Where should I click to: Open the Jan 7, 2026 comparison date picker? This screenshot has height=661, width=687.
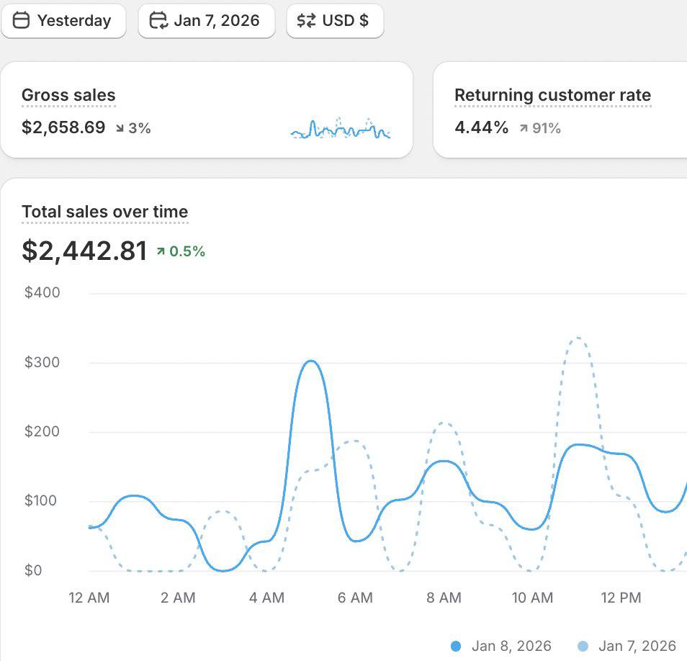[x=207, y=20]
